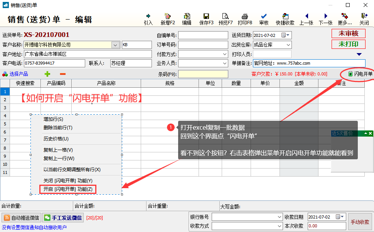Click the 订单号码 input field

click(x=203, y=45)
